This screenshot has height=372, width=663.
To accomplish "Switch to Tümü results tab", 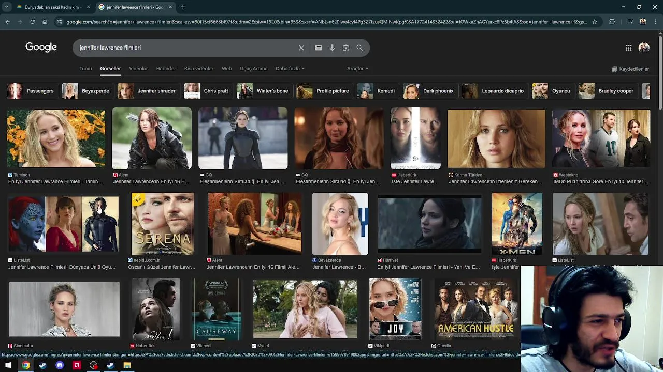I will [x=85, y=69].
